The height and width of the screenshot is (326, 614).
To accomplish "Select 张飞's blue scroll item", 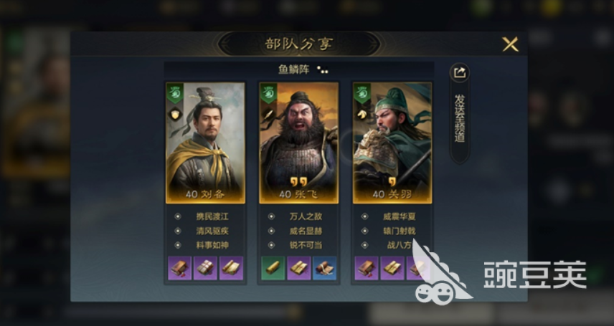I will pos(325,268).
